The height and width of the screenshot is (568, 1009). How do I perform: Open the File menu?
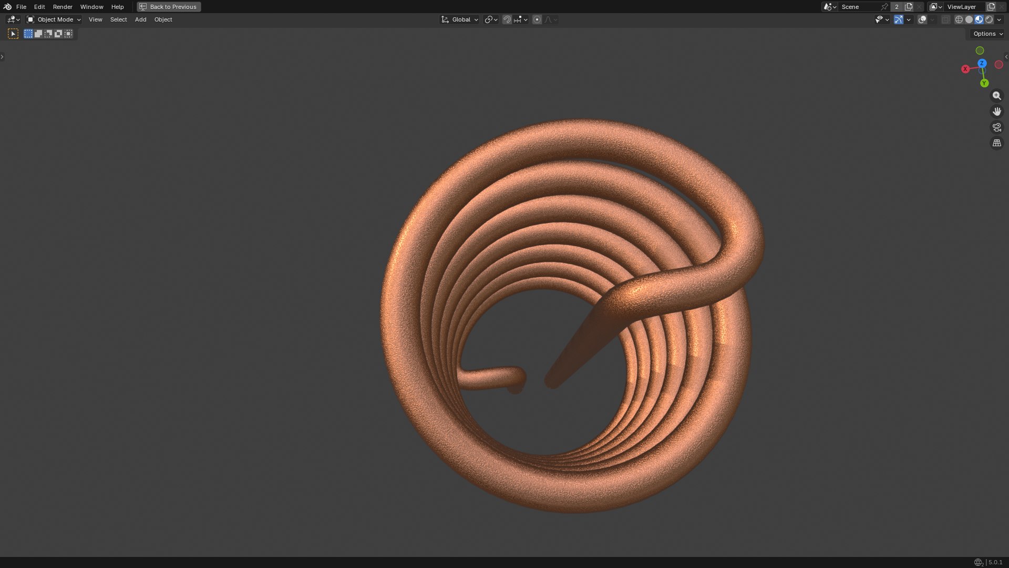[x=21, y=7]
